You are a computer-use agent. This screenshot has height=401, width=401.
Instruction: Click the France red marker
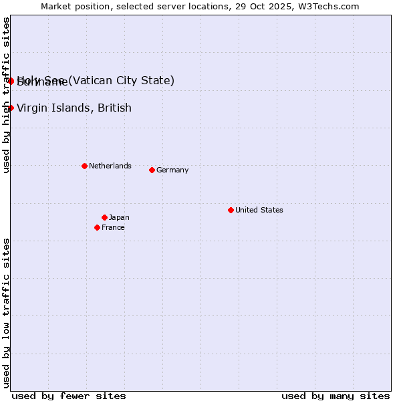[97, 227]
